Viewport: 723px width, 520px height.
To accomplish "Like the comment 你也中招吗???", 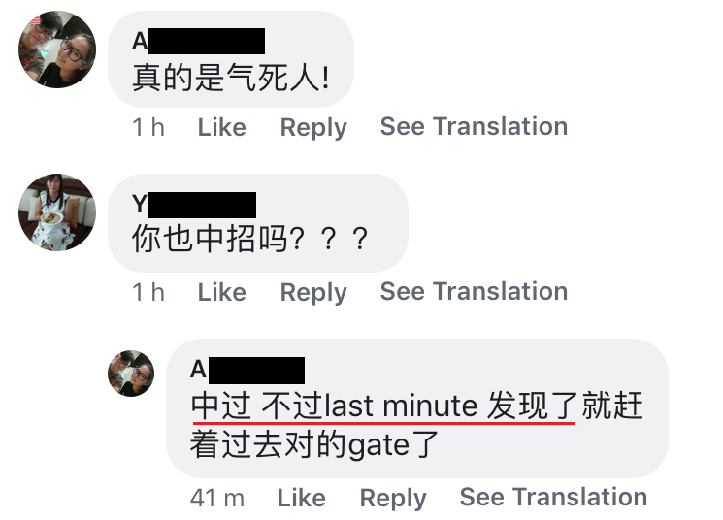I will (222, 292).
